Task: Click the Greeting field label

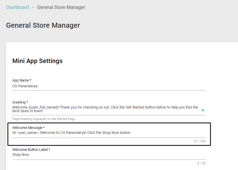Action: tap(20, 102)
